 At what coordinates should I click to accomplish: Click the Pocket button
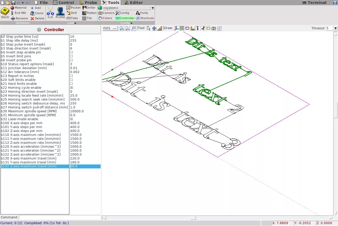[x=74, y=8]
